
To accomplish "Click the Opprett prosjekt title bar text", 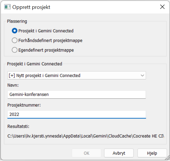I will tap(31, 7).
